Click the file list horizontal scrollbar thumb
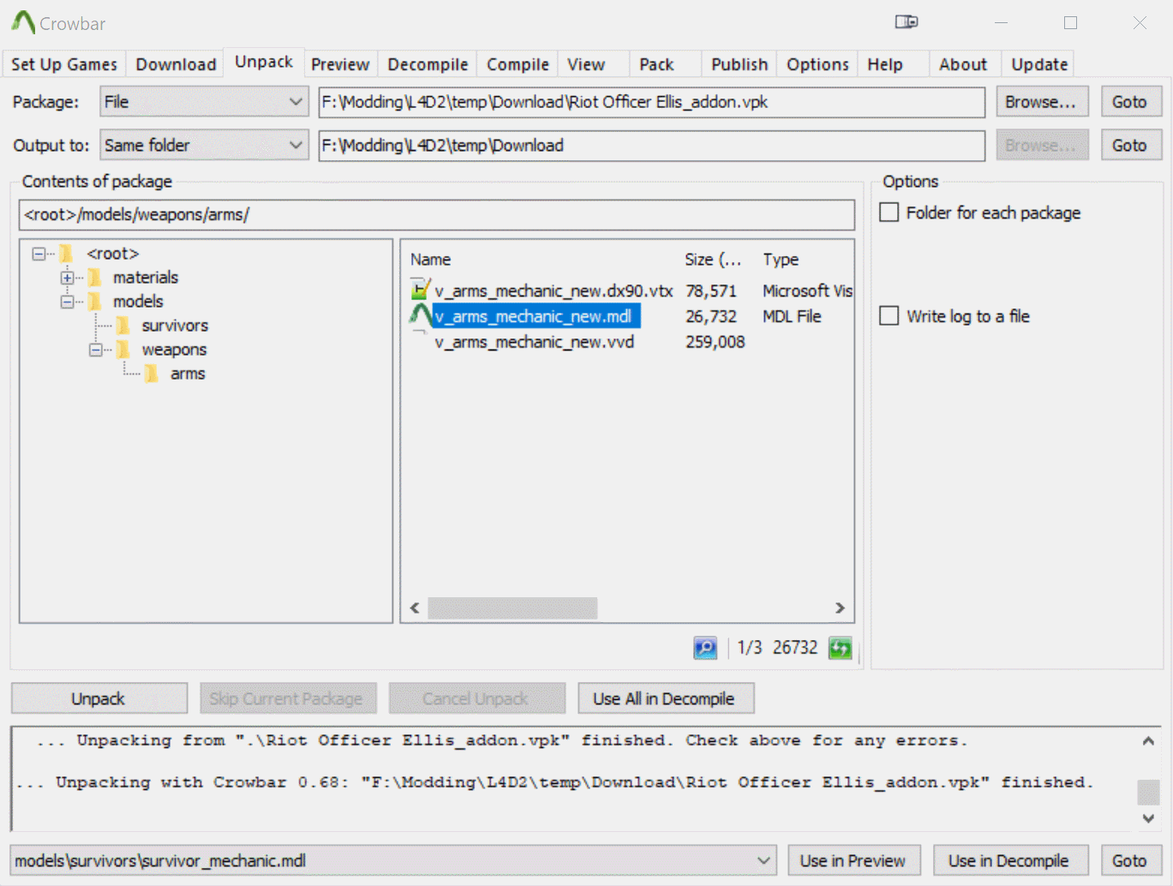This screenshot has height=886, width=1173. (512, 608)
